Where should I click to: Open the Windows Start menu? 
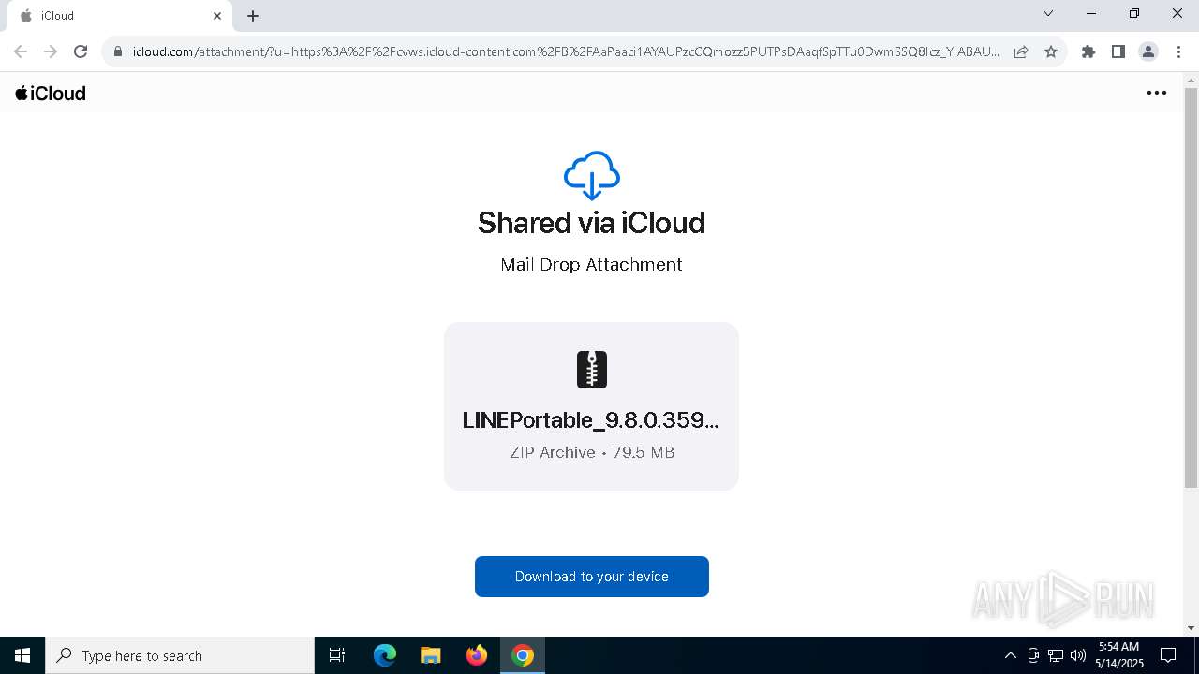point(22,655)
